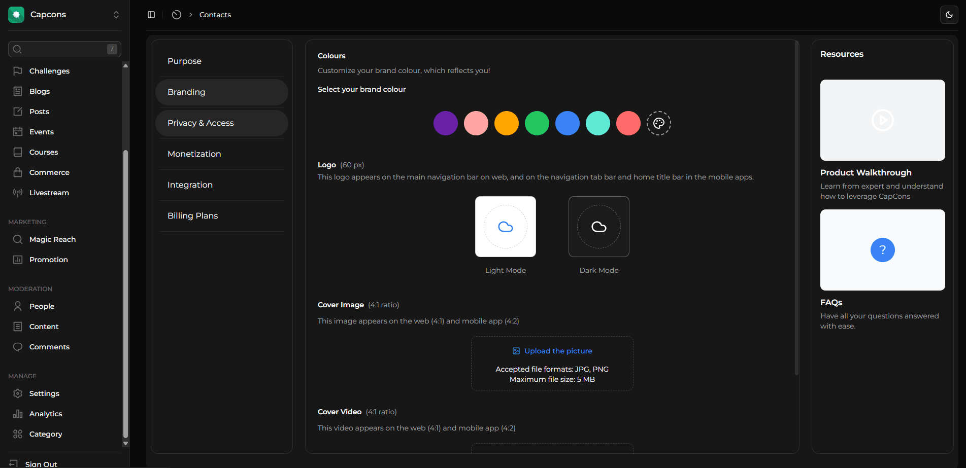Viewport: 966px width, 468px height.
Task: Click the history clock icon in breadcrumb
Action: (x=177, y=15)
